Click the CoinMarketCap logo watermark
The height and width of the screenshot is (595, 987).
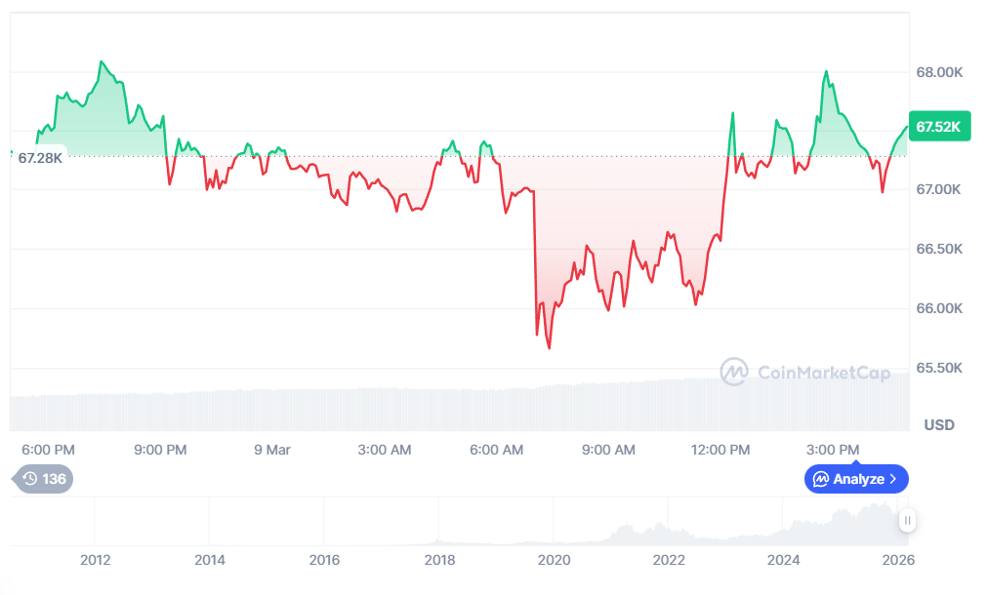[805, 372]
